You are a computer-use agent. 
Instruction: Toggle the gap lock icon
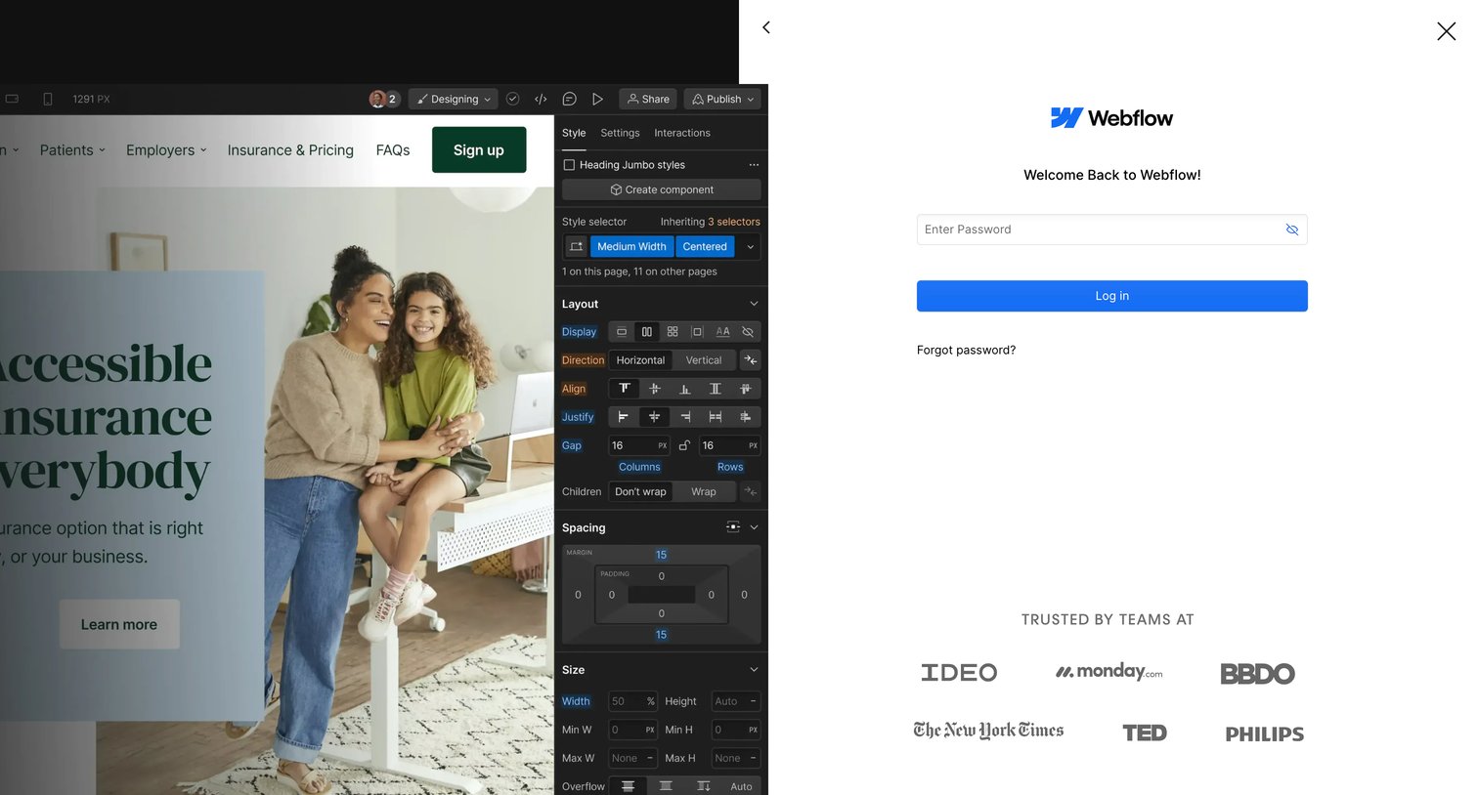[684, 445]
